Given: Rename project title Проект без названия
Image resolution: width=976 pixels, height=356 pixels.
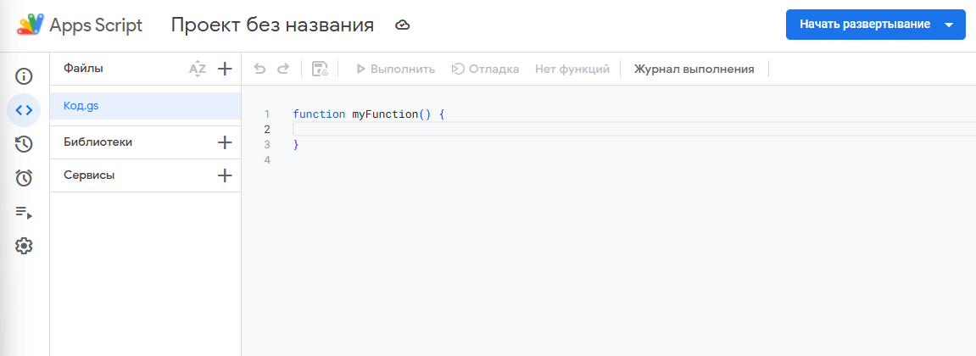Looking at the screenshot, I should (272, 25).
